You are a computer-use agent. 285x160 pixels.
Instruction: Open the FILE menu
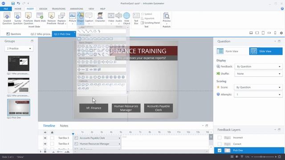click(6, 9)
